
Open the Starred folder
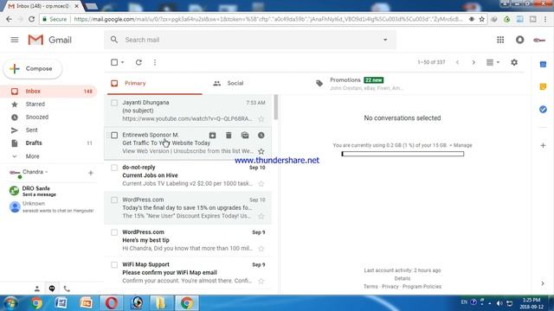48,105
